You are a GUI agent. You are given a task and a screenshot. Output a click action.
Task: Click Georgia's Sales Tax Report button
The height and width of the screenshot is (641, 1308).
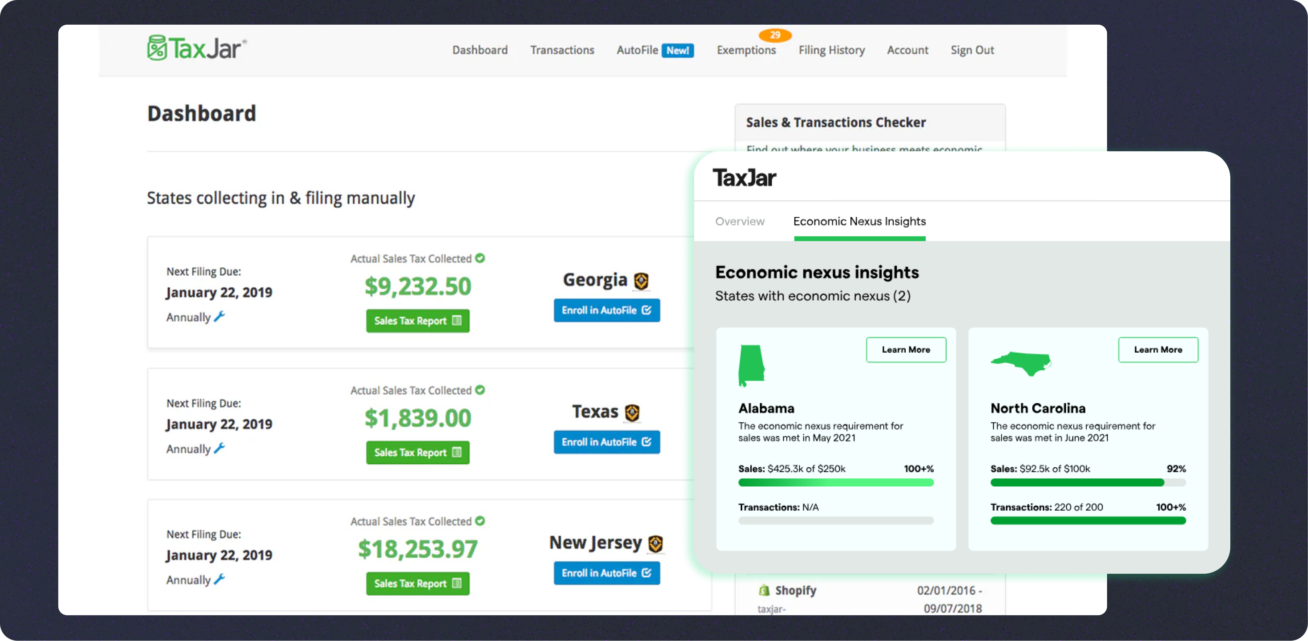coord(417,320)
